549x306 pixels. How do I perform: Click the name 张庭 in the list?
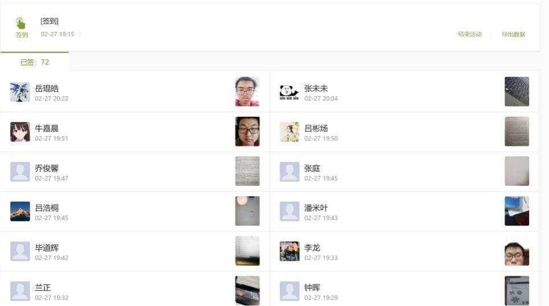pyautogui.click(x=312, y=168)
